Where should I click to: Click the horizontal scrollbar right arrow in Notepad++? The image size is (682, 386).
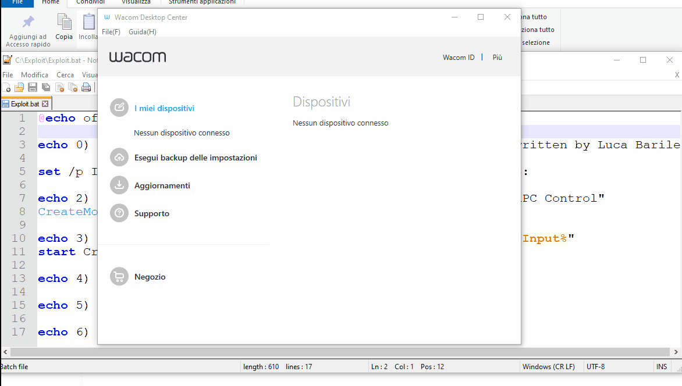pos(676,352)
